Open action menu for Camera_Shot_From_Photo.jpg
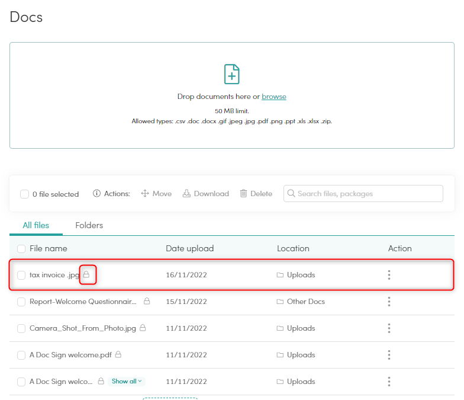 [389, 328]
